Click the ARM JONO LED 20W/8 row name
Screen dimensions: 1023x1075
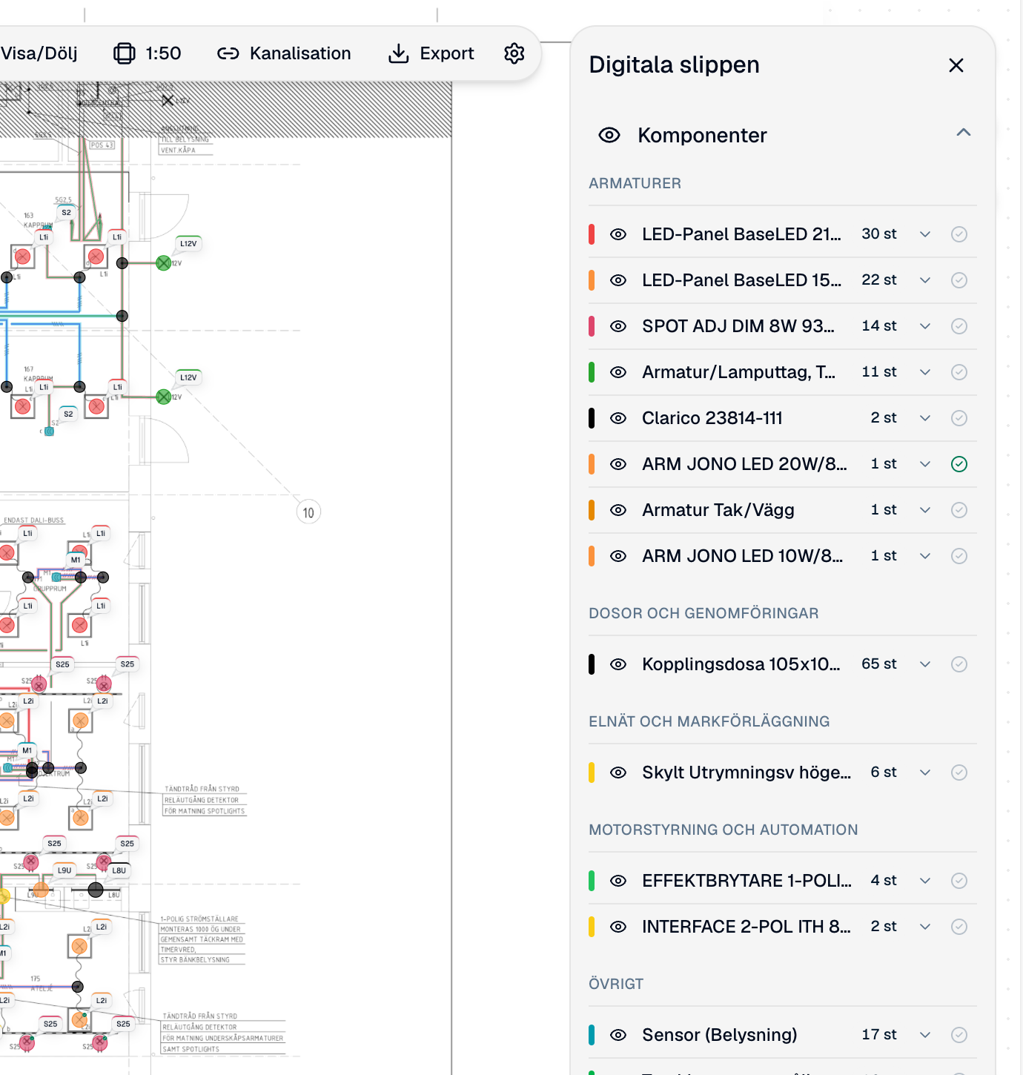(x=744, y=464)
